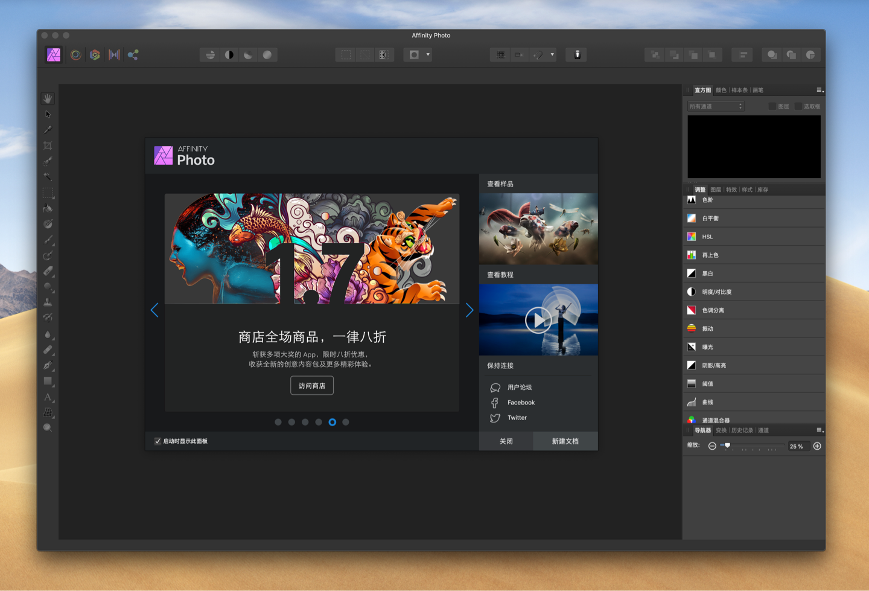
Task: Open the 所有通道 channel dropdown
Action: (x=716, y=106)
